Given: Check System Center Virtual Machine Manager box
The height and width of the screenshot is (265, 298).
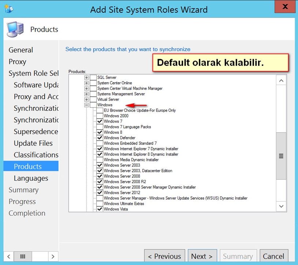Looking at the screenshot, I should pyautogui.click(x=93, y=89).
